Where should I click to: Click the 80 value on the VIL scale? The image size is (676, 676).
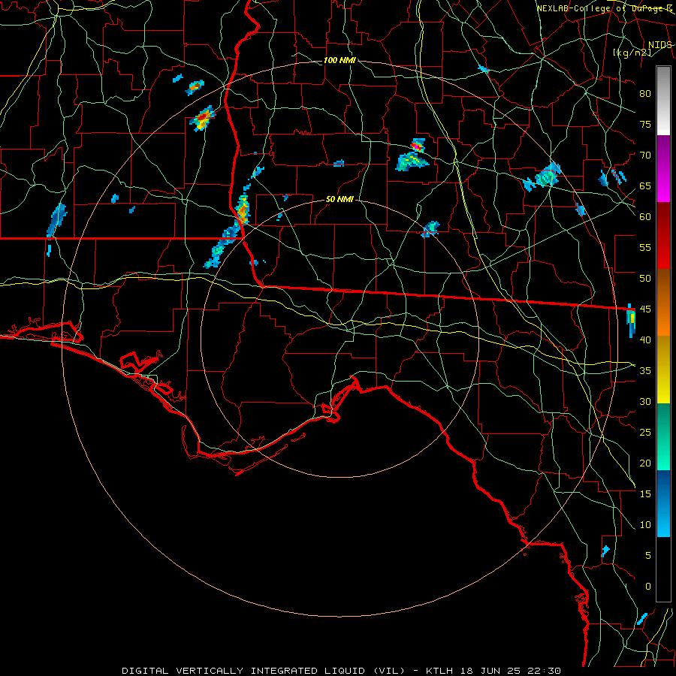tap(645, 94)
